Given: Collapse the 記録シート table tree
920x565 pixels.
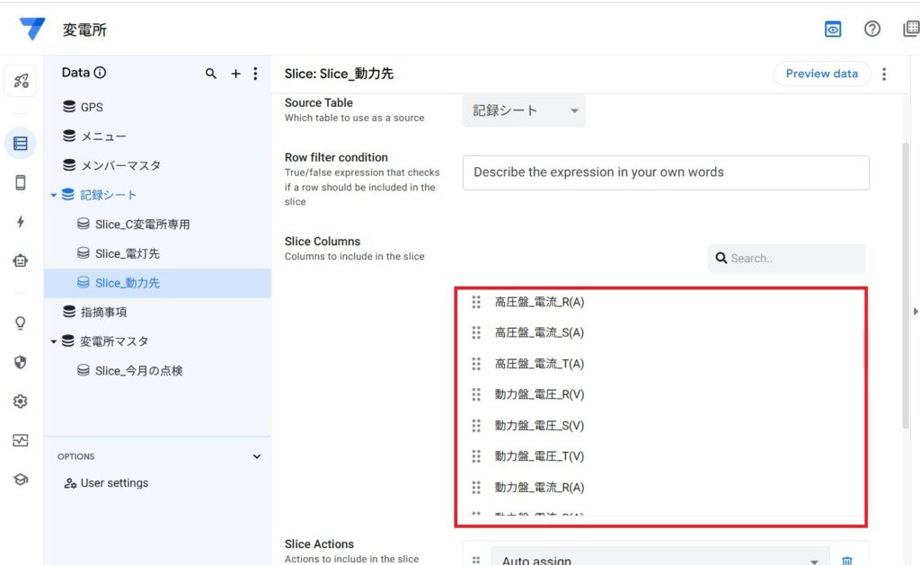Looking at the screenshot, I should 54,195.
